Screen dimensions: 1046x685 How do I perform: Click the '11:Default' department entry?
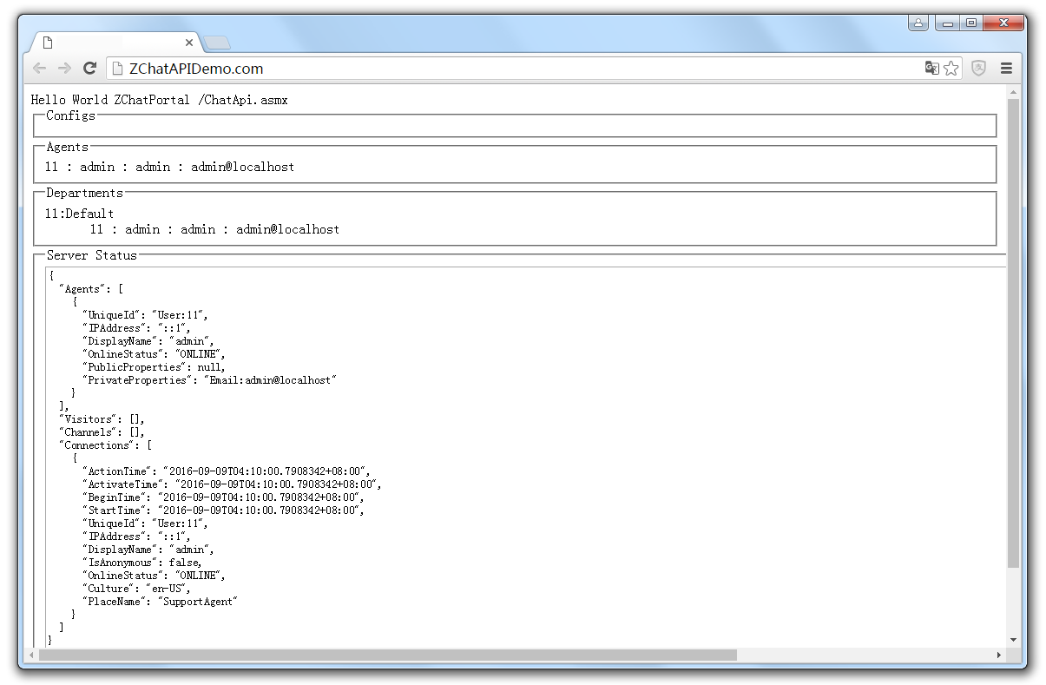coord(80,214)
